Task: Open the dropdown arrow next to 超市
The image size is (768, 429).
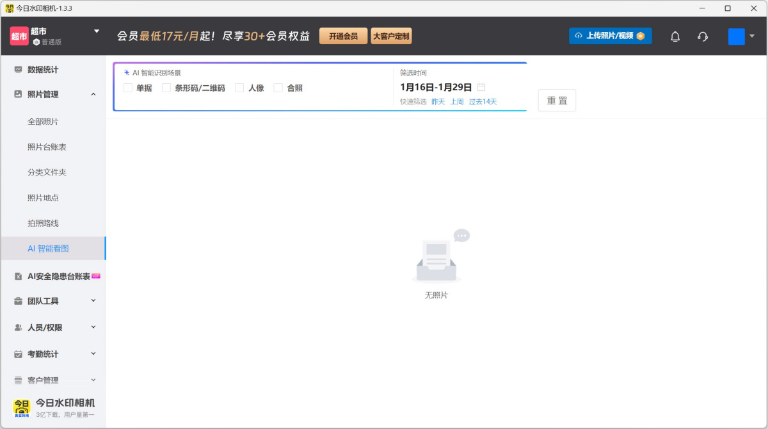Action: [97, 31]
